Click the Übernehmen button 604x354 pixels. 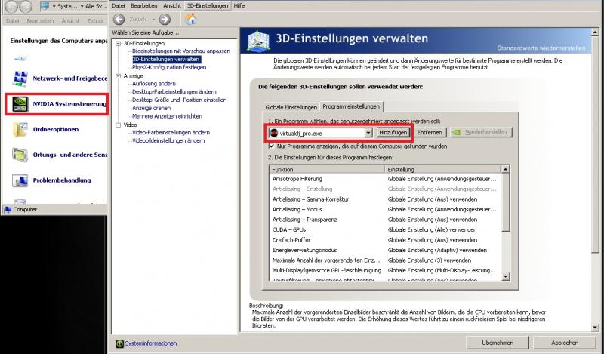[498, 343]
